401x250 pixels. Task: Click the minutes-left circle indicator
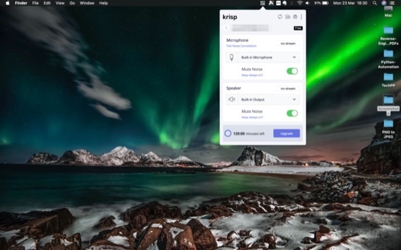tap(228, 133)
